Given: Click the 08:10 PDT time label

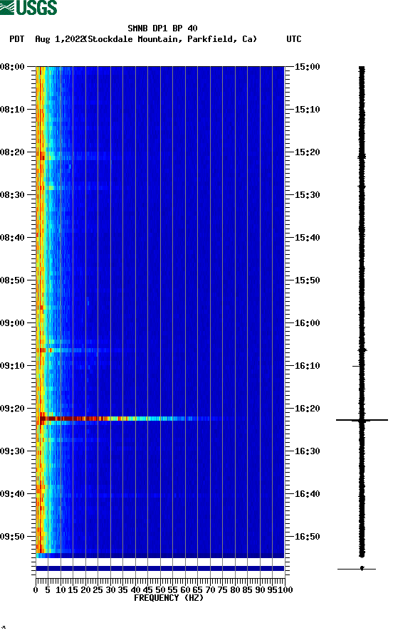Looking at the screenshot, I should click(x=13, y=110).
